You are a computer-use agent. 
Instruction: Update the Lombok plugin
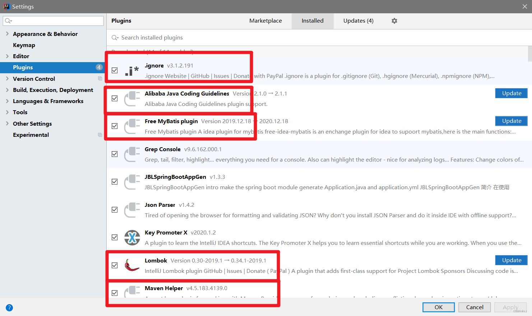(x=512, y=260)
